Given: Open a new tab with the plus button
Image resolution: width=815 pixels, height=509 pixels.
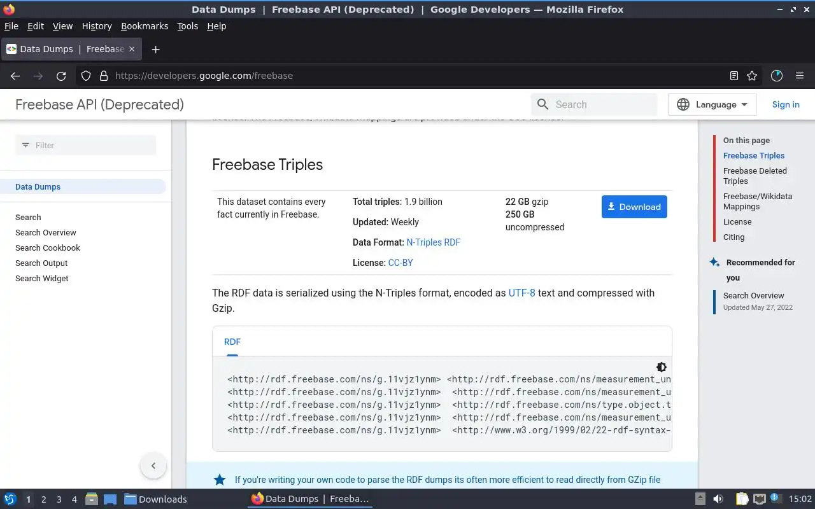Looking at the screenshot, I should (155, 49).
